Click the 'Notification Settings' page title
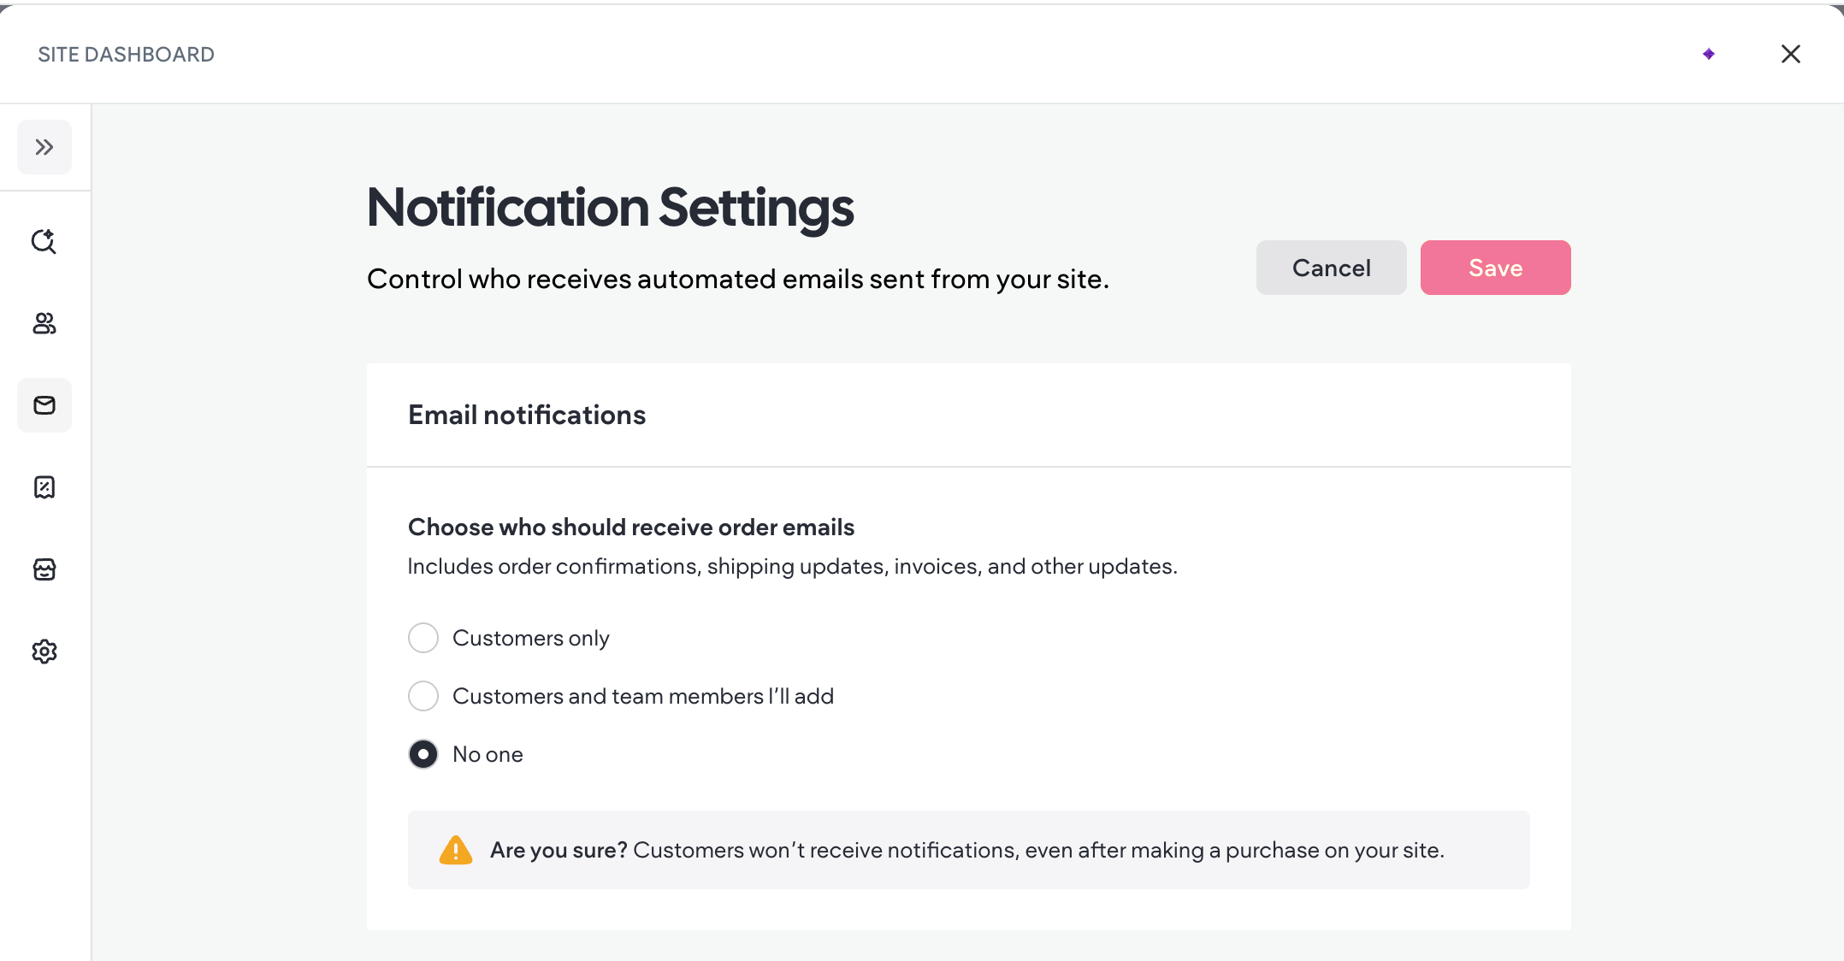The image size is (1844, 961). point(611,208)
